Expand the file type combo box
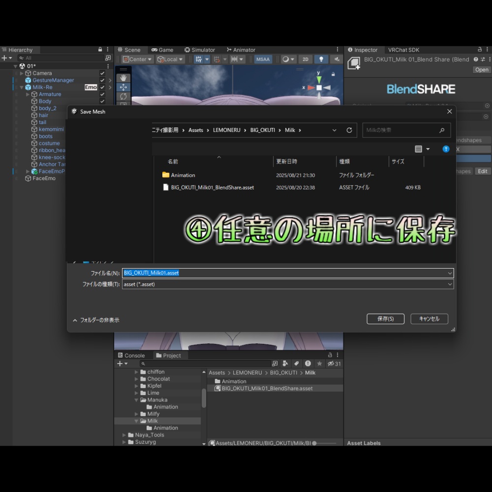The image size is (492, 492). [450, 284]
